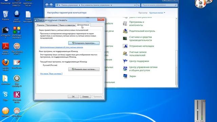
Task: Switch to 'Языки и клавиатуры' tab
Action: [x=67, y=25]
